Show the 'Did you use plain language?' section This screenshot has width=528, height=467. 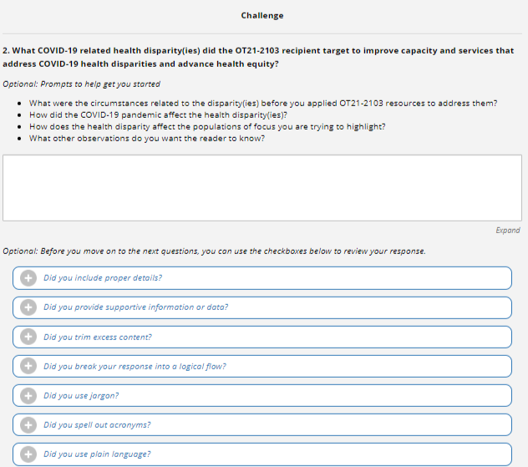pyautogui.click(x=97, y=454)
